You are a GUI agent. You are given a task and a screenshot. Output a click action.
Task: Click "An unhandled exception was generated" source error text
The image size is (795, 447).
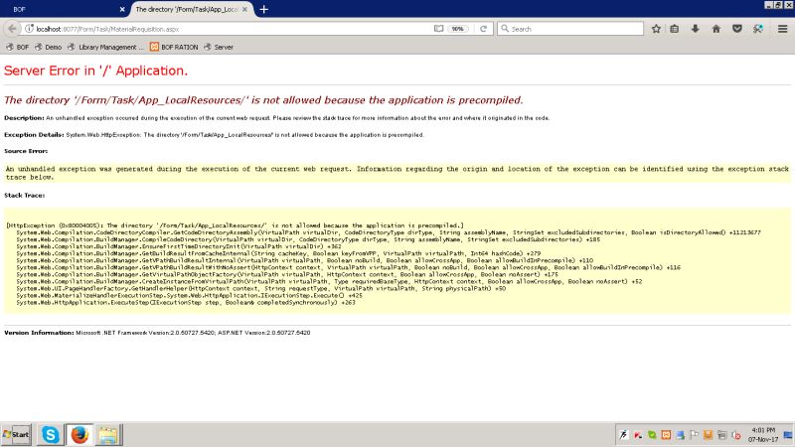click(x=397, y=173)
